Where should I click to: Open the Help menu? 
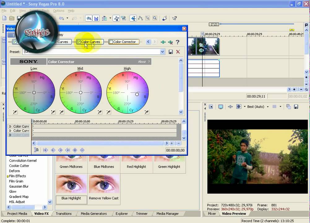pyautogui.click(x=71, y=11)
